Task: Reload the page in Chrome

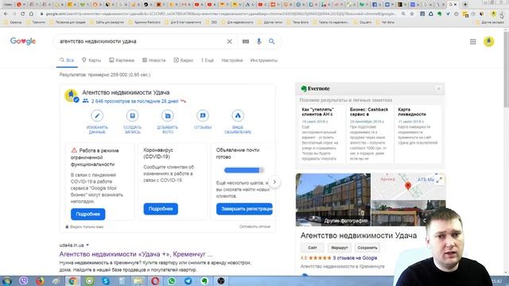Action: coord(22,14)
